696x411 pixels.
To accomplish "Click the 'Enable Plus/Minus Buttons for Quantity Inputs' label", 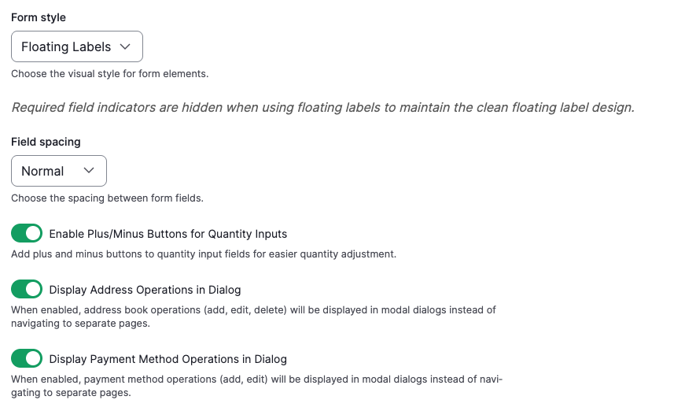I will (x=168, y=234).
